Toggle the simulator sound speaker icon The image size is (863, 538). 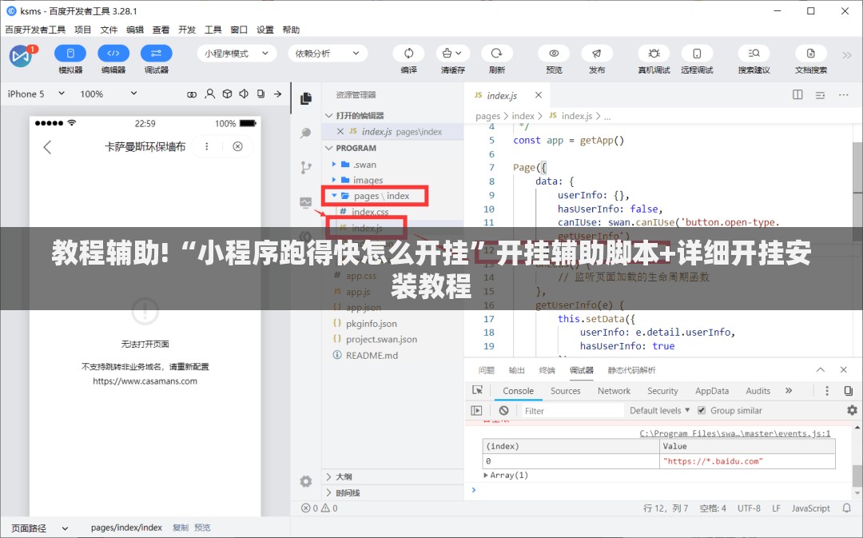click(244, 94)
